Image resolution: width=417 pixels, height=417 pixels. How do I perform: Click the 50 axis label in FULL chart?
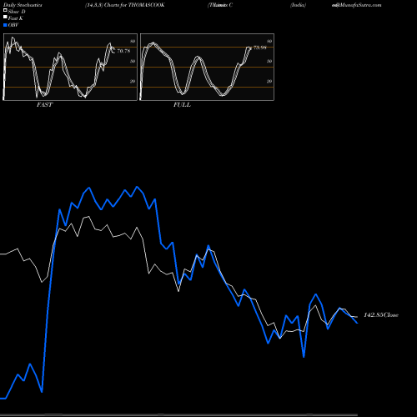coord(269,61)
